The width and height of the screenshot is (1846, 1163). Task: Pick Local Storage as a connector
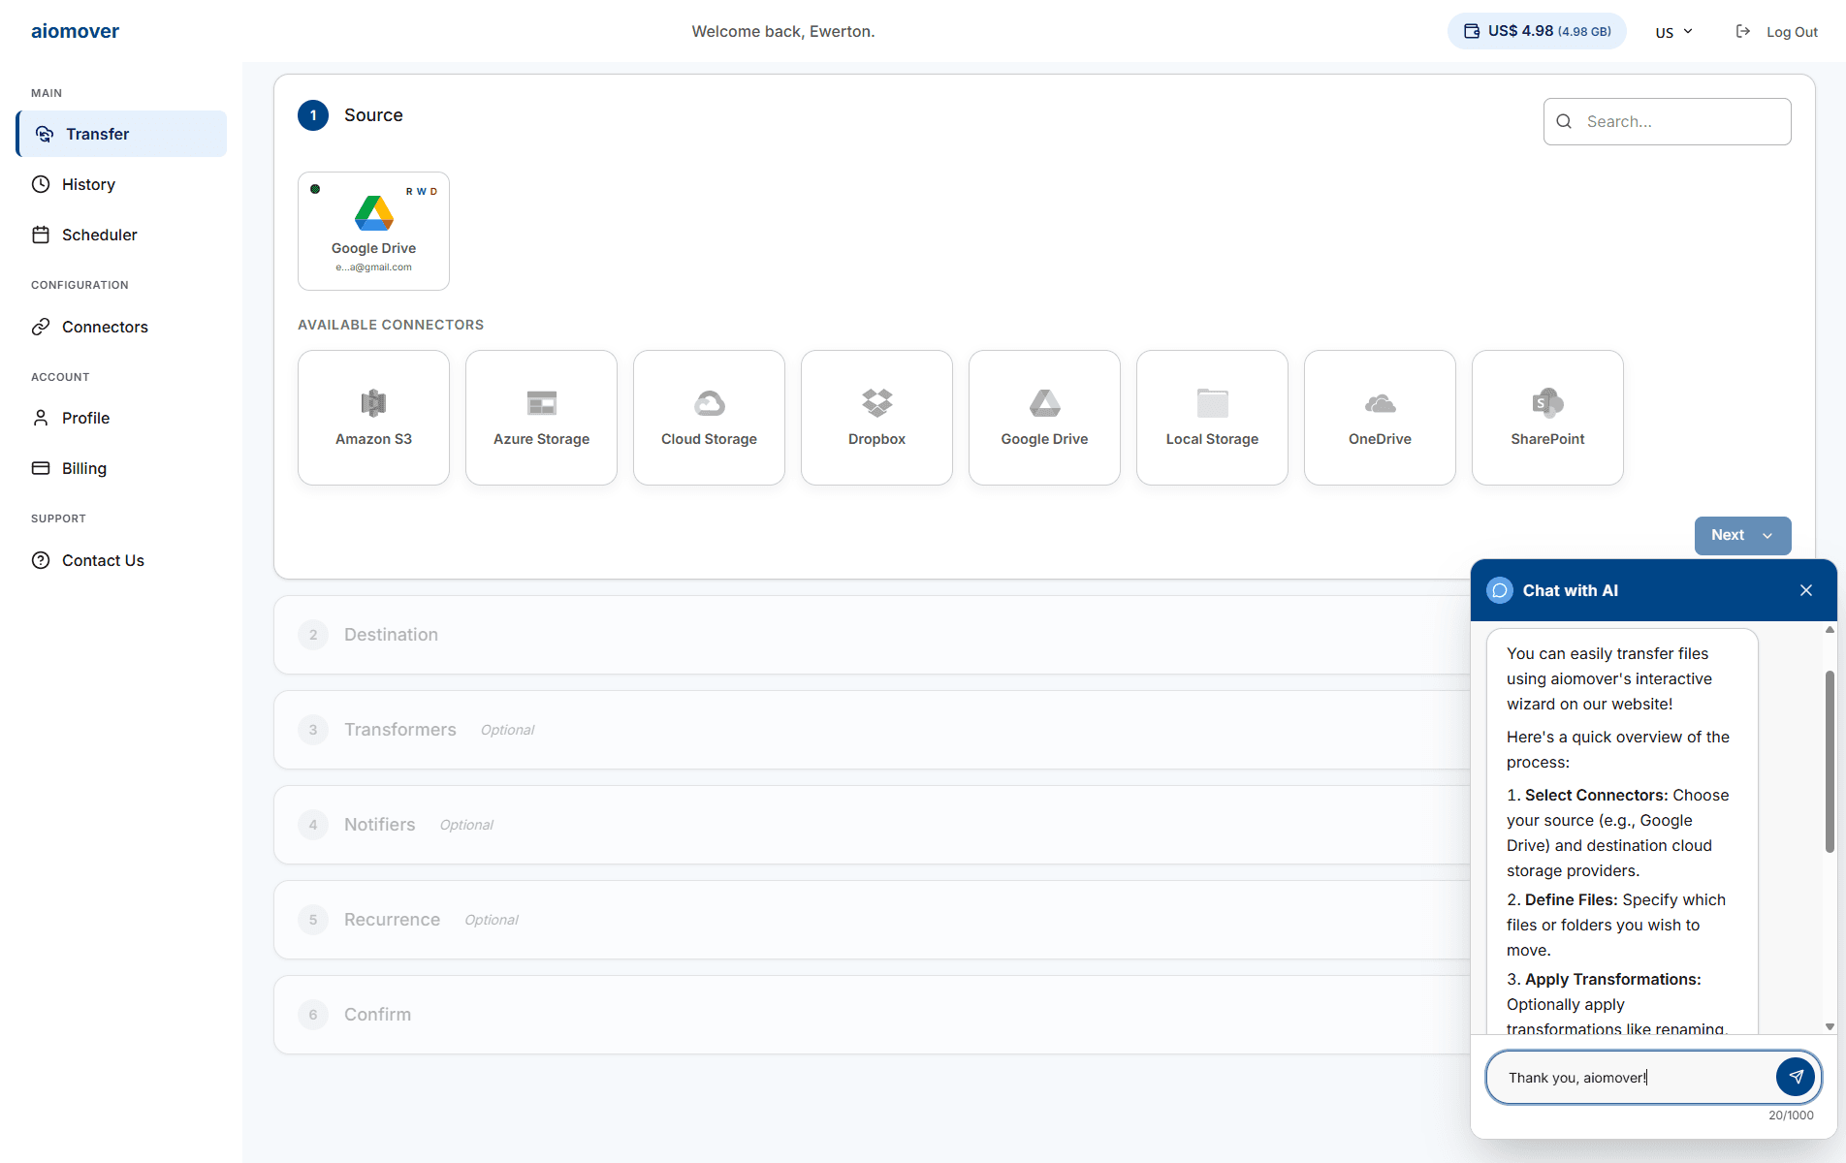tap(1211, 418)
